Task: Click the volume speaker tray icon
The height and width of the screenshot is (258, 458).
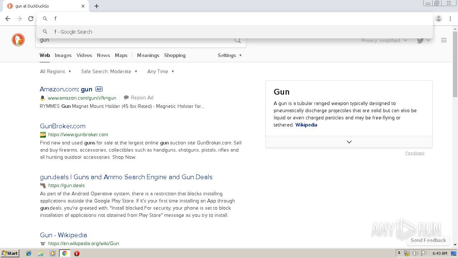Action: (415, 253)
